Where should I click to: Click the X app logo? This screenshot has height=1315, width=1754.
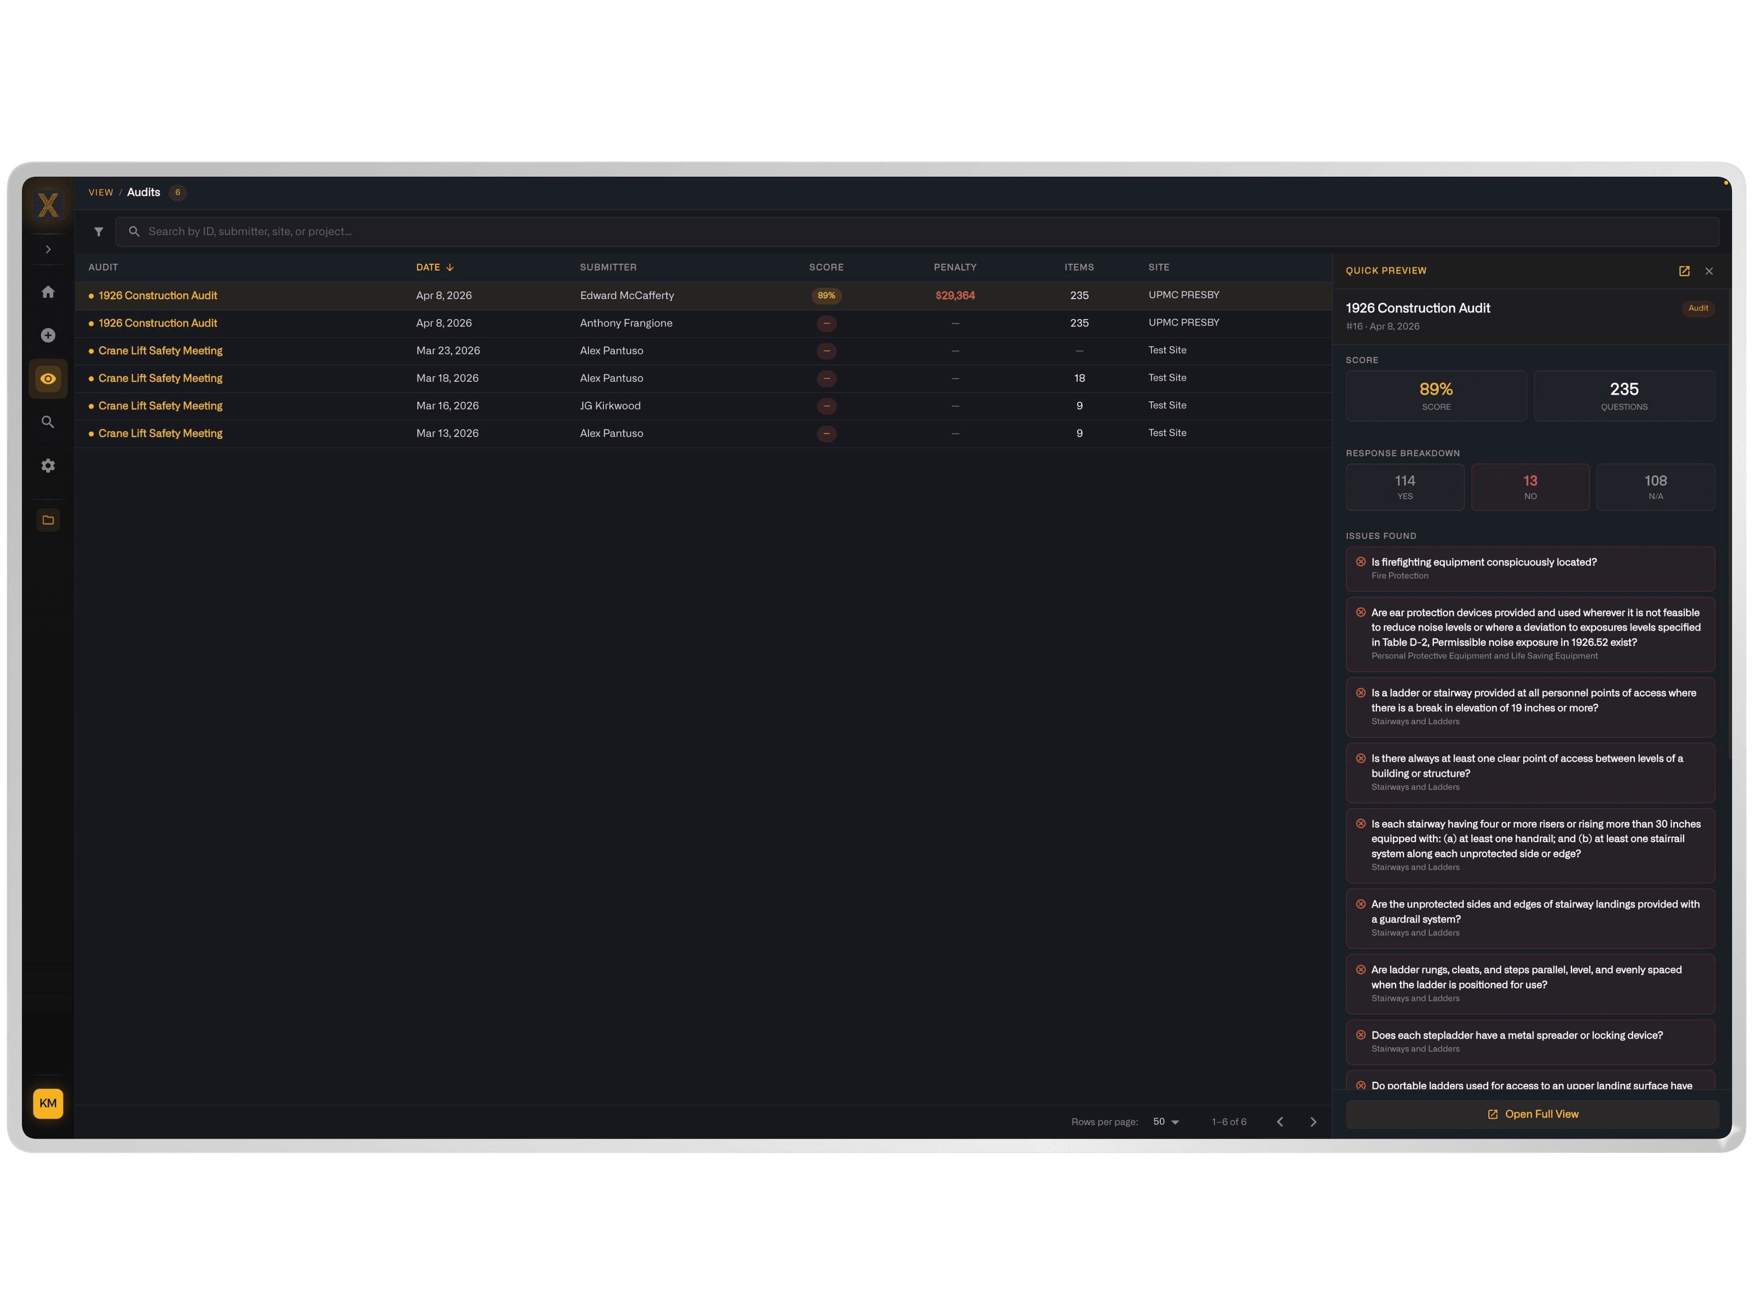click(x=48, y=205)
